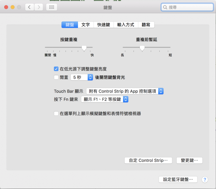Open help with the question mark button
The image size is (216, 189).
[x=205, y=180]
